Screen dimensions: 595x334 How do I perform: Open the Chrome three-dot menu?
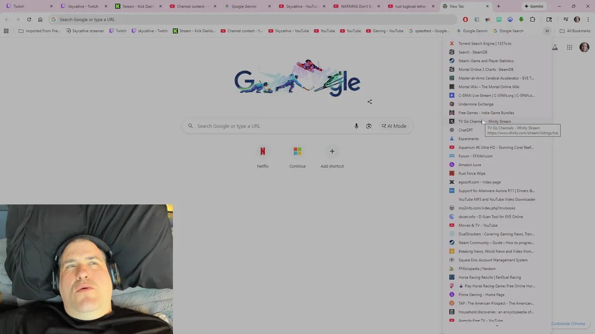click(x=588, y=19)
